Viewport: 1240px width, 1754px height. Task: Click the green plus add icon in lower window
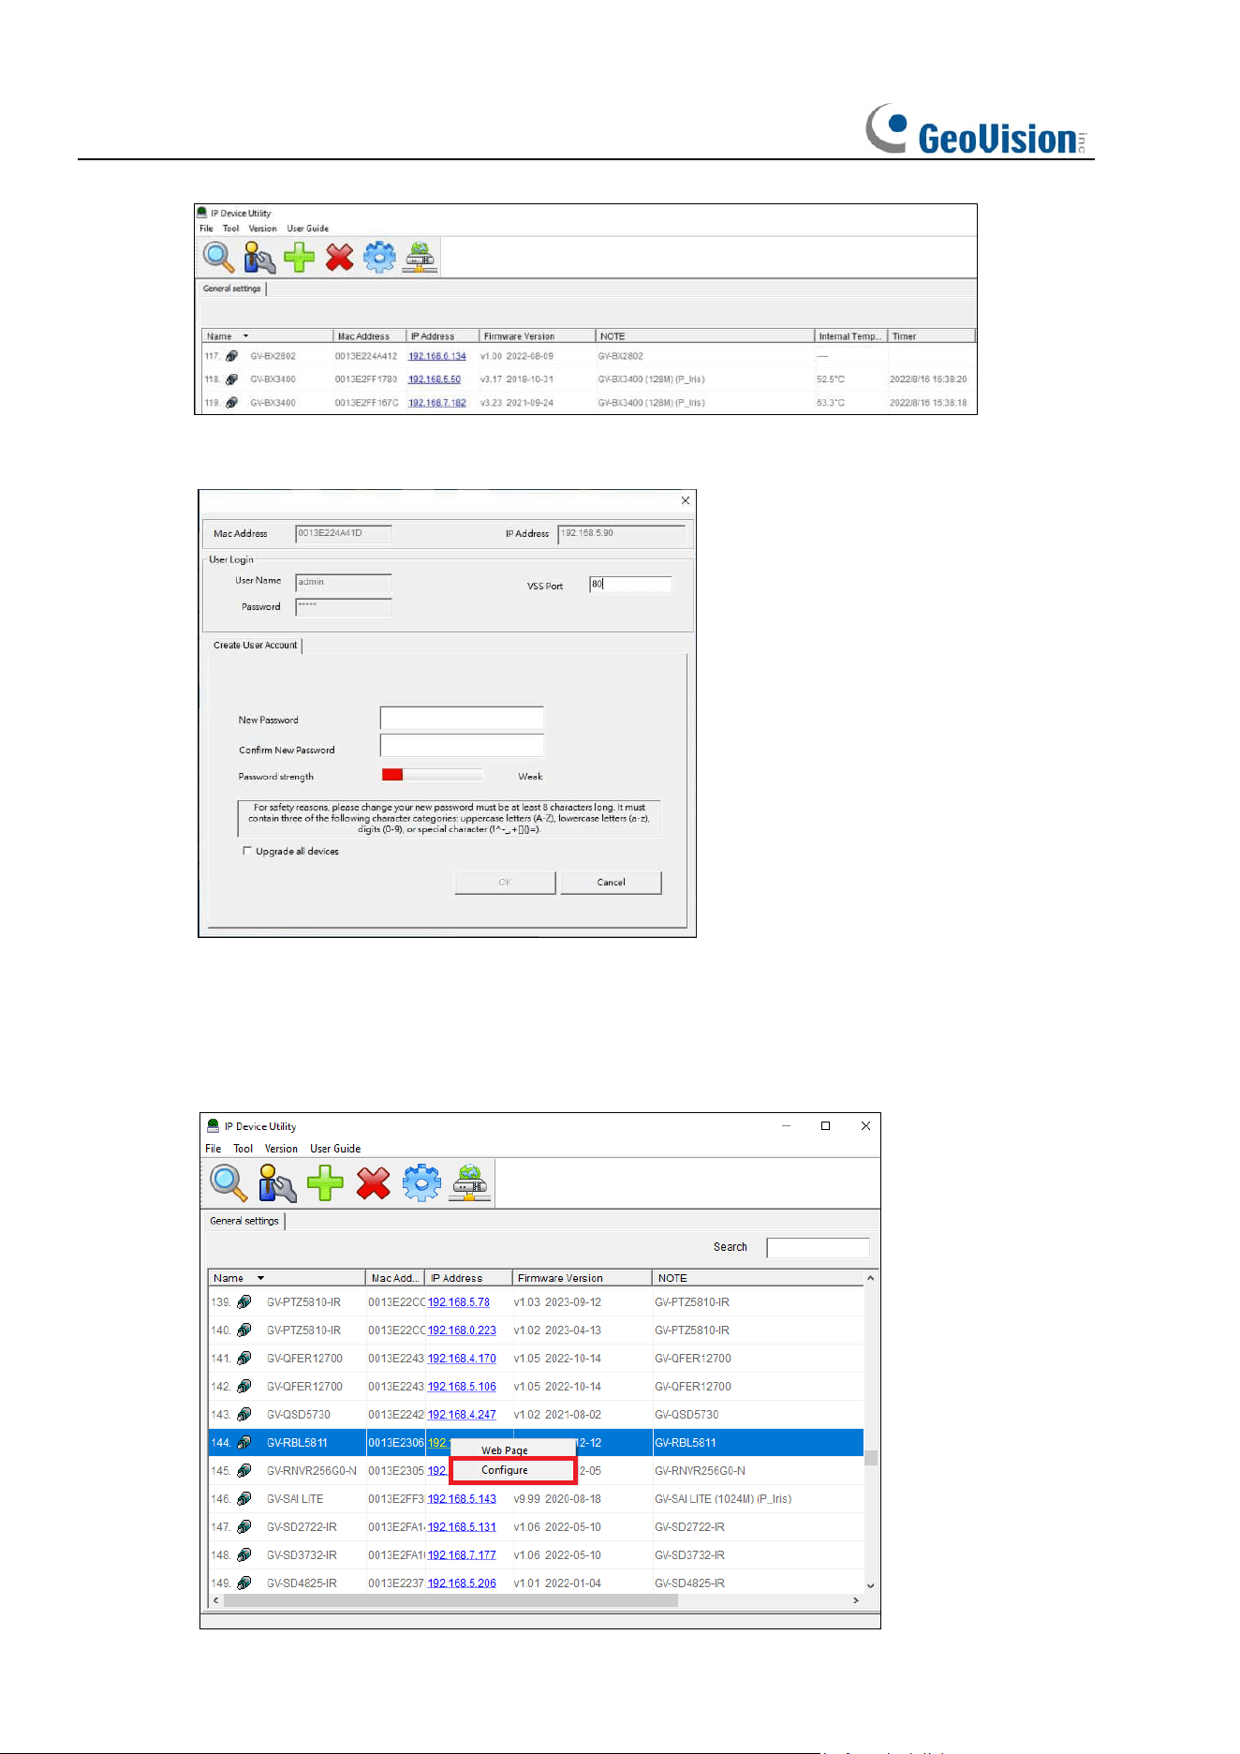(325, 1182)
